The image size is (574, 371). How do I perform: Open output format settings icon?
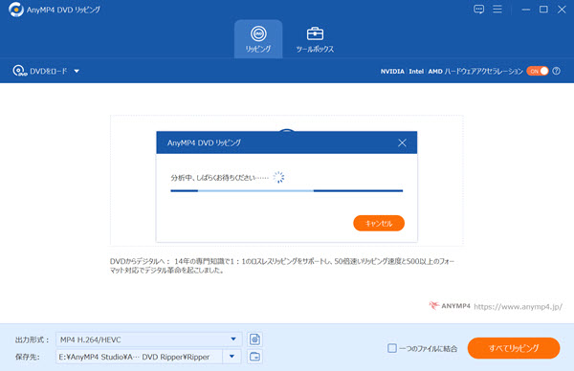(x=254, y=339)
